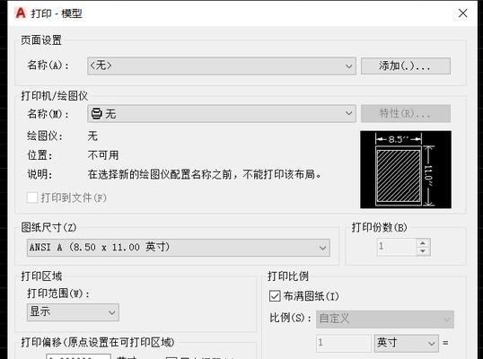The image size is (483, 359).
Task: Click the paper preview thumbnail 8.5 x 11
Action: tap(406, 170)
